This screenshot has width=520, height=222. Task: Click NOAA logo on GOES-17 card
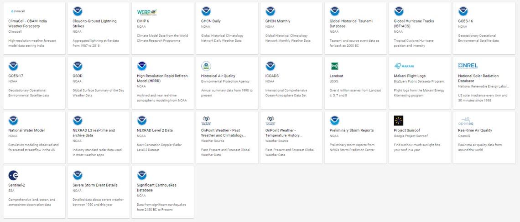pyautogui.click(x=13, y=66)
